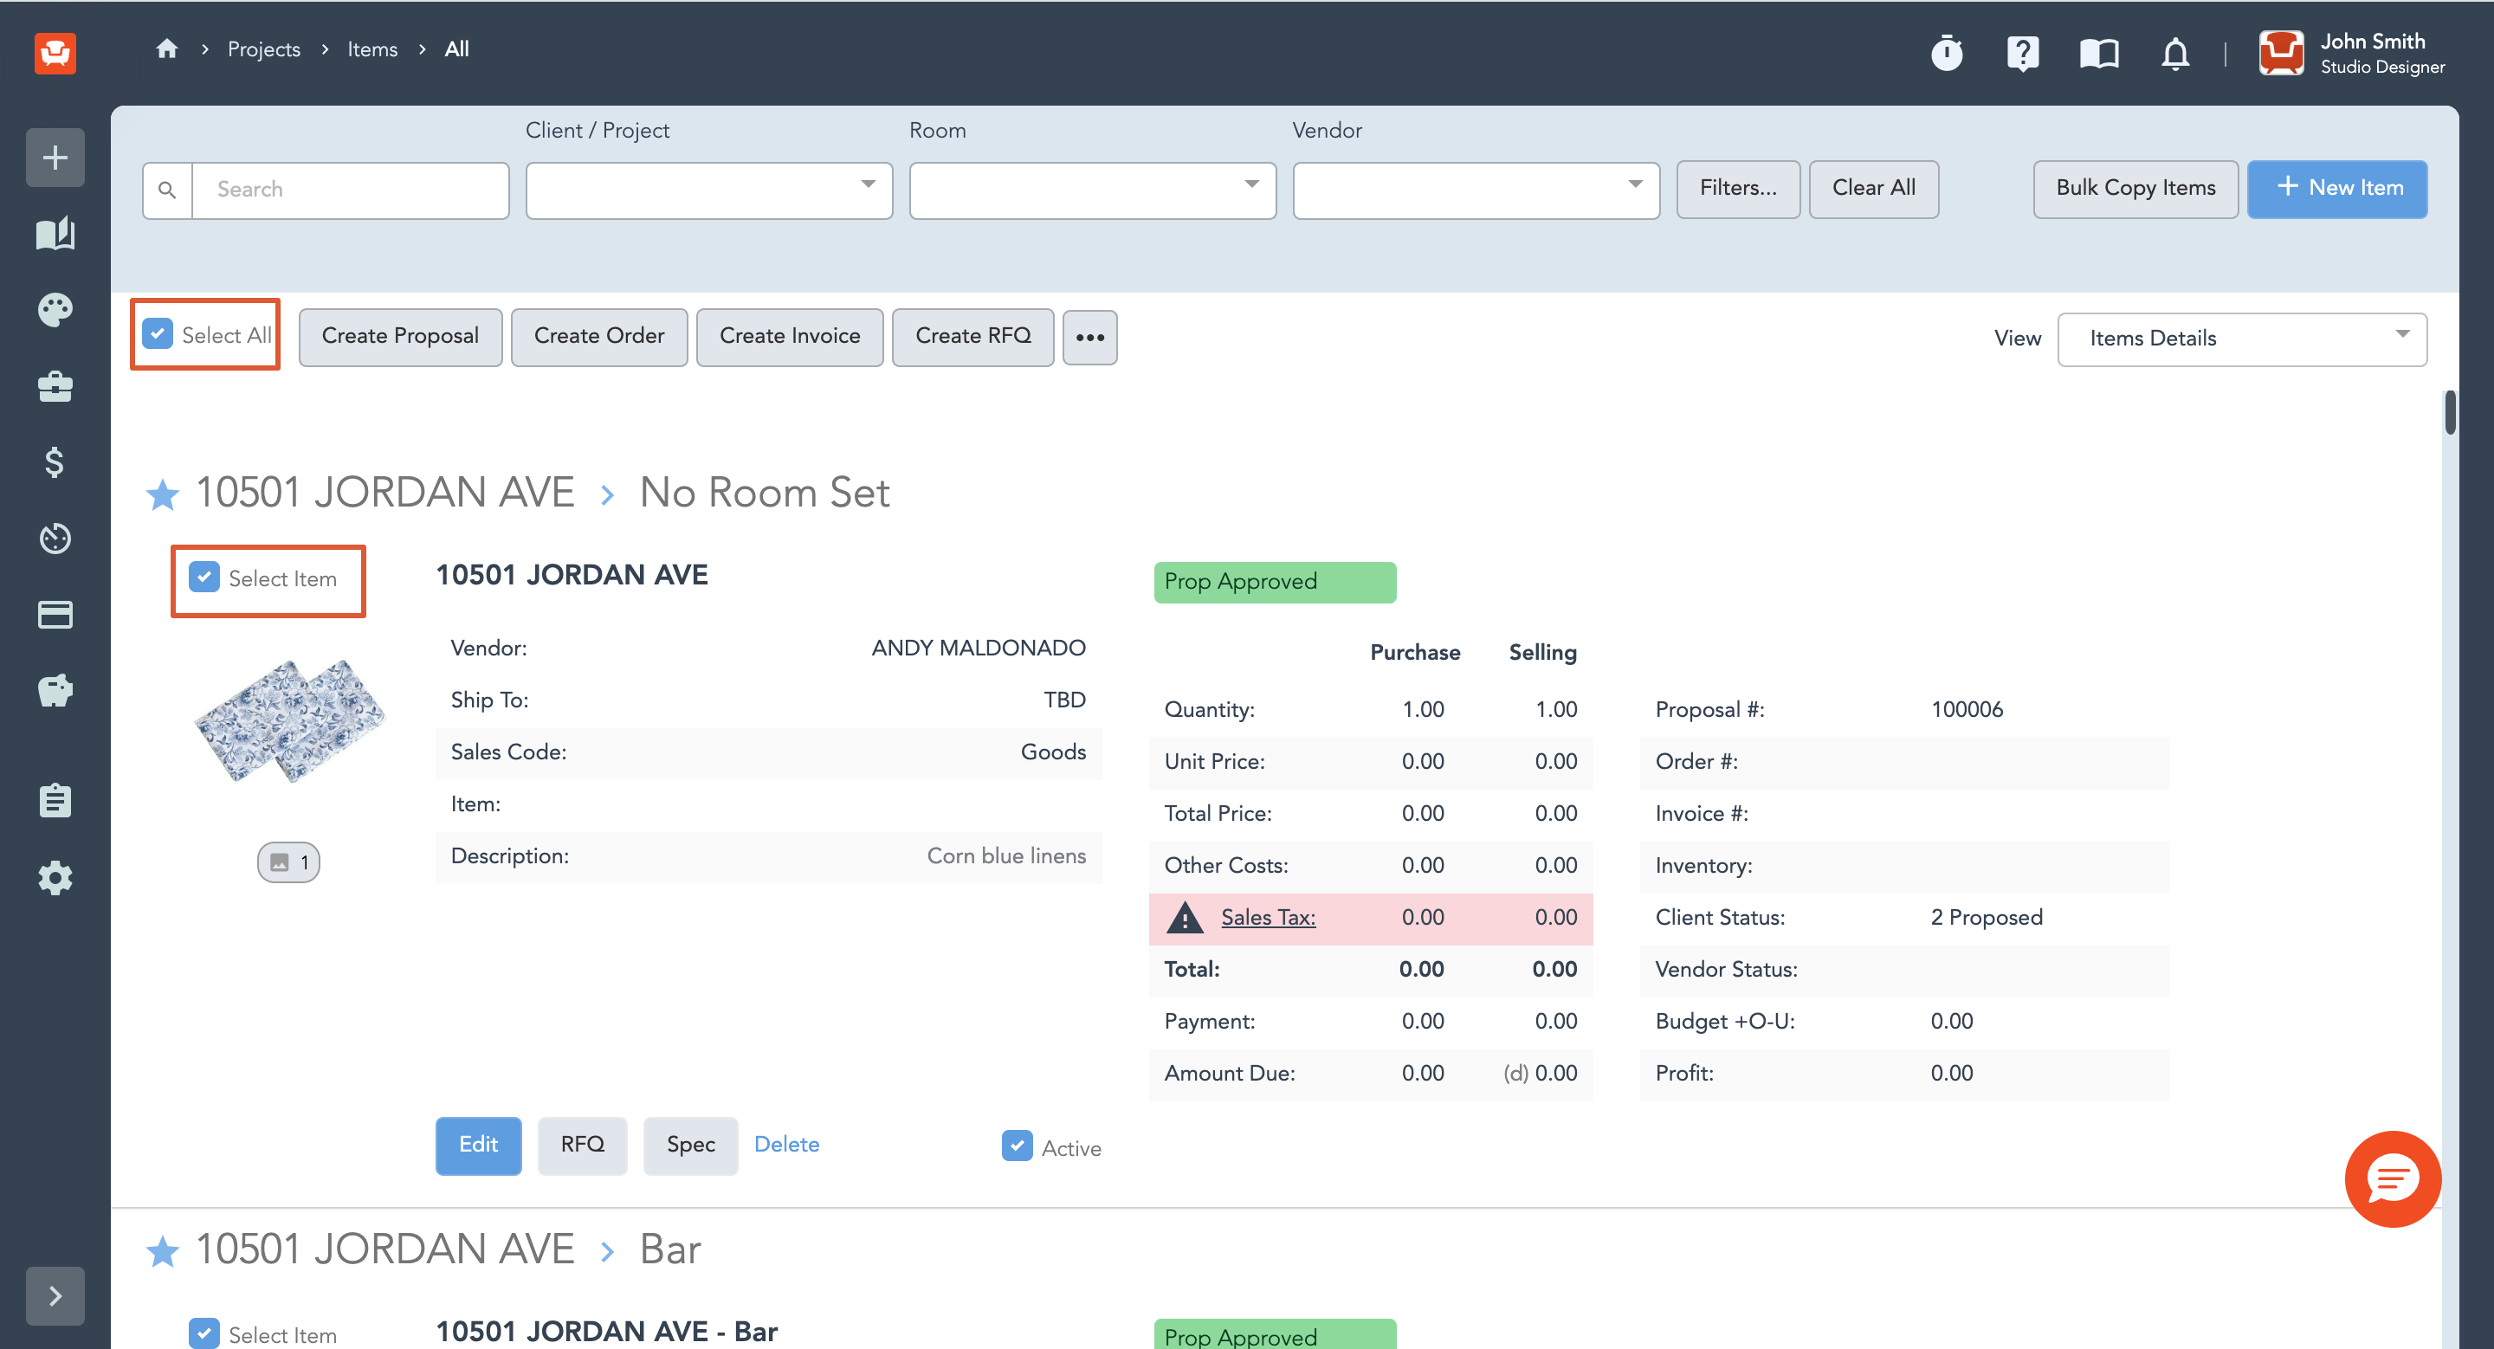Click in the Search input field

[351, 190]
